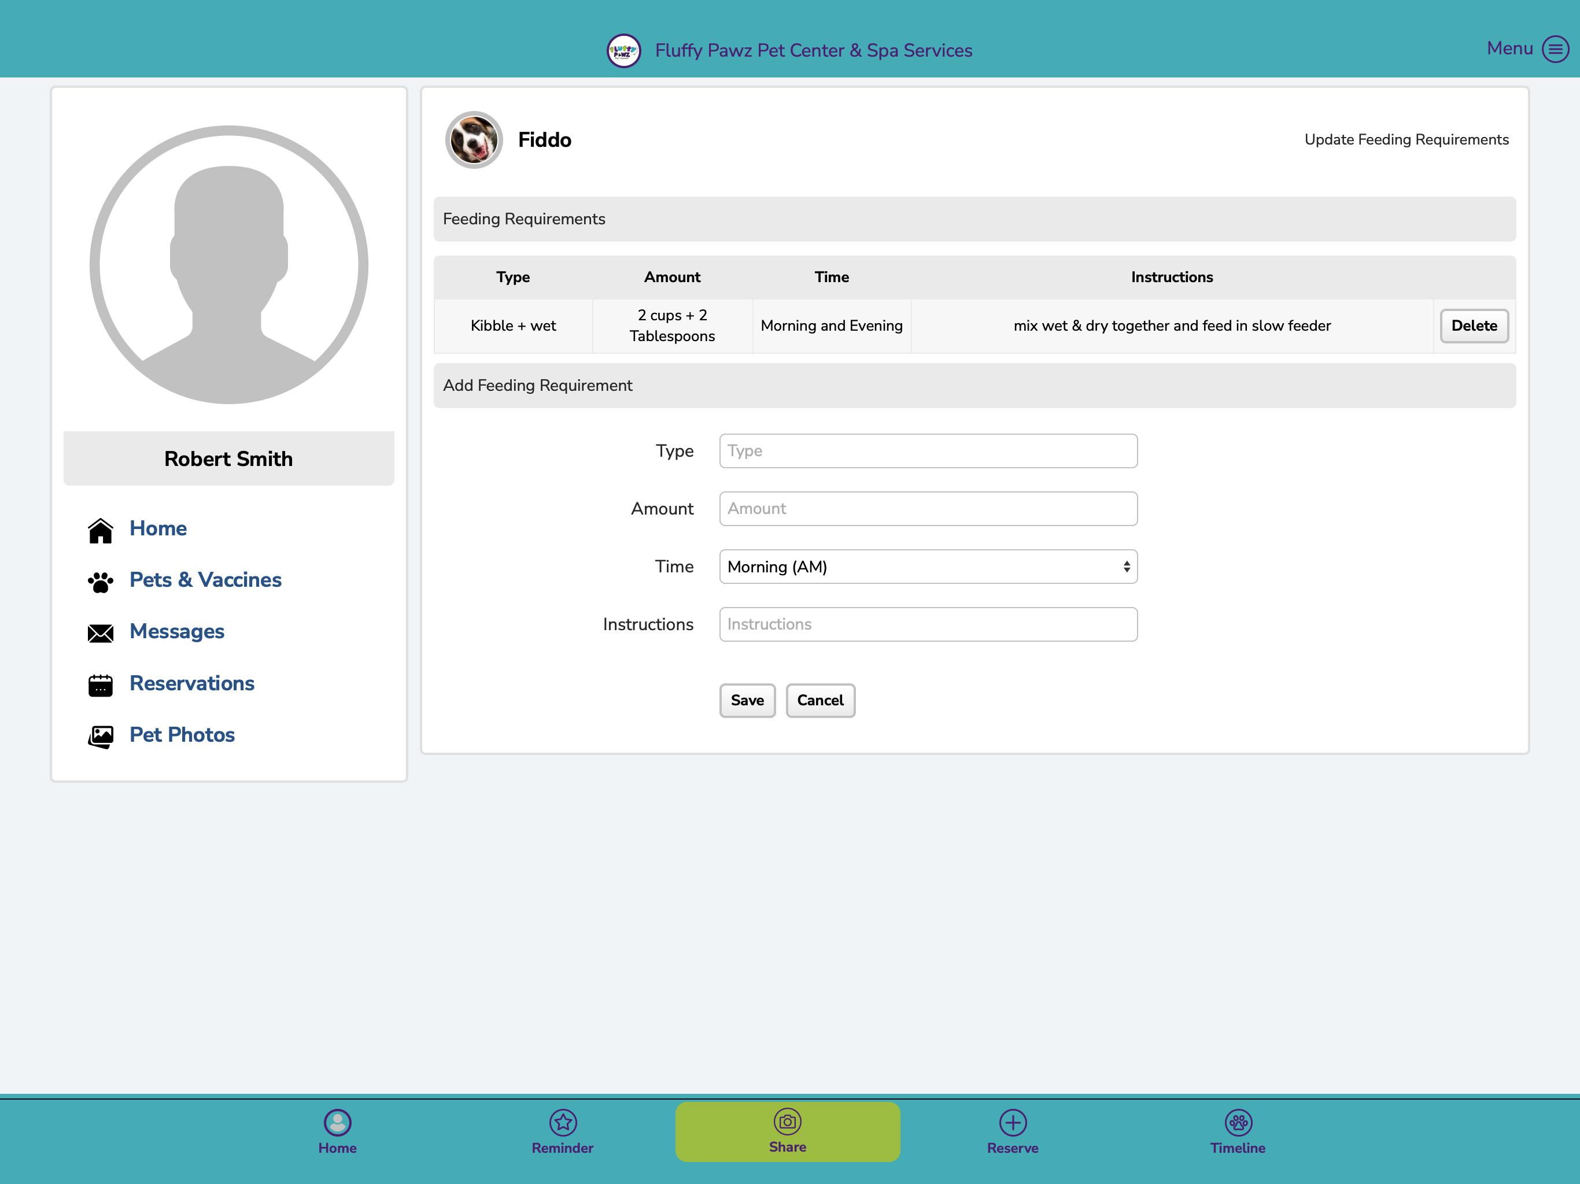Open Reserve tab in bottom bar

(1012, 1132)
